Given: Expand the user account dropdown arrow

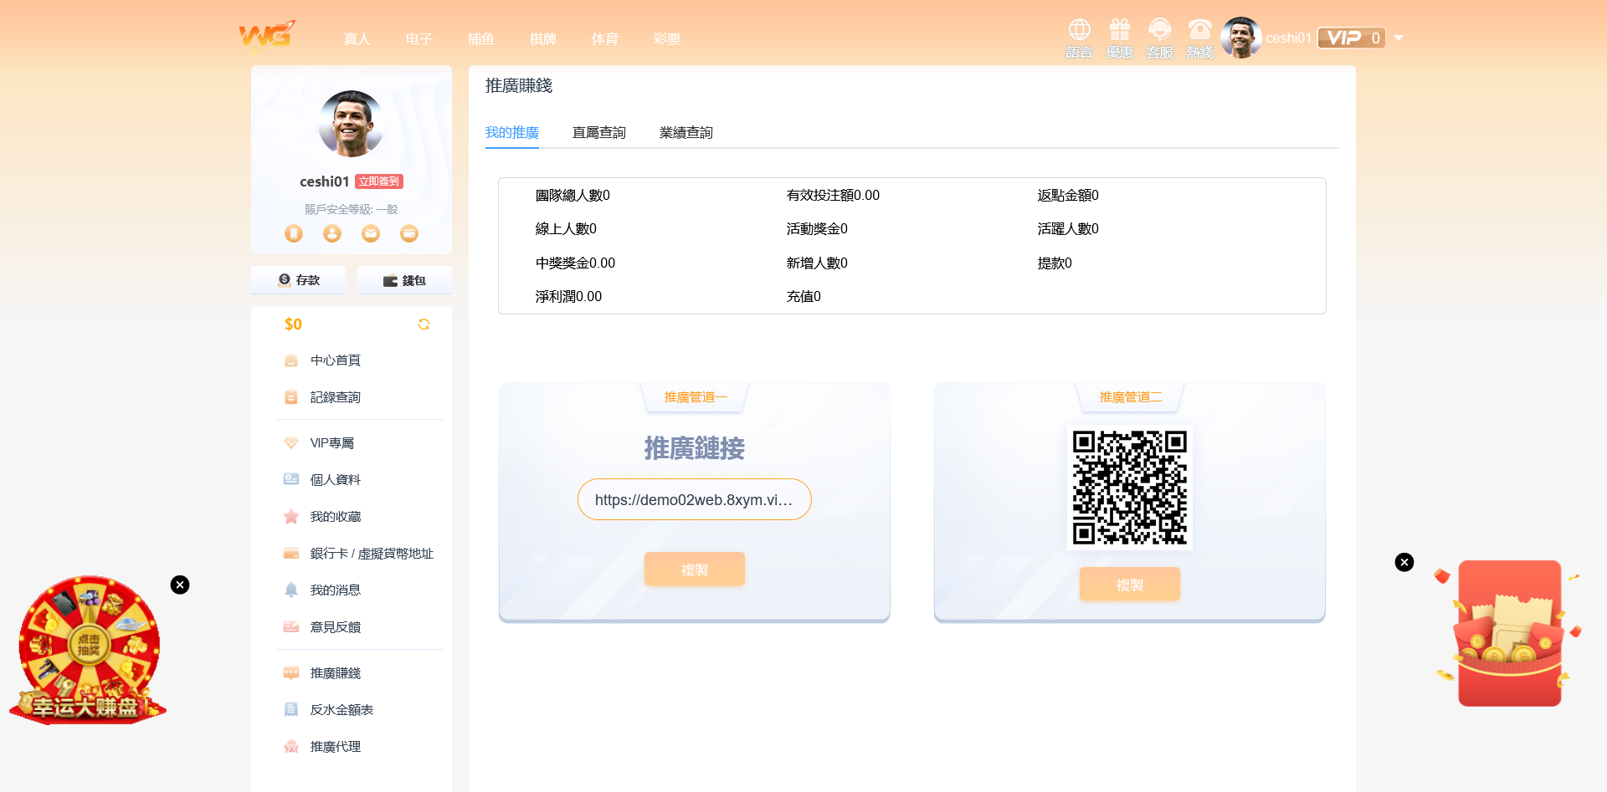Looking at the screenshot, I should click(1399, 38).
